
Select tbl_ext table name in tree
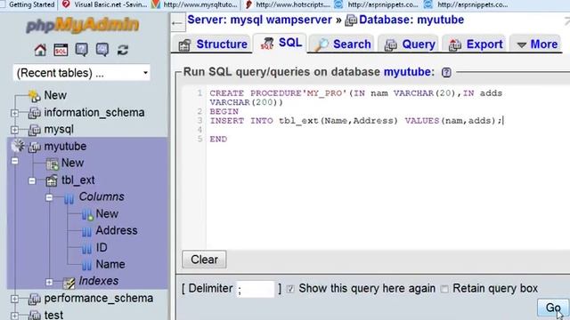pyautogui.click(x=77, y=180)
